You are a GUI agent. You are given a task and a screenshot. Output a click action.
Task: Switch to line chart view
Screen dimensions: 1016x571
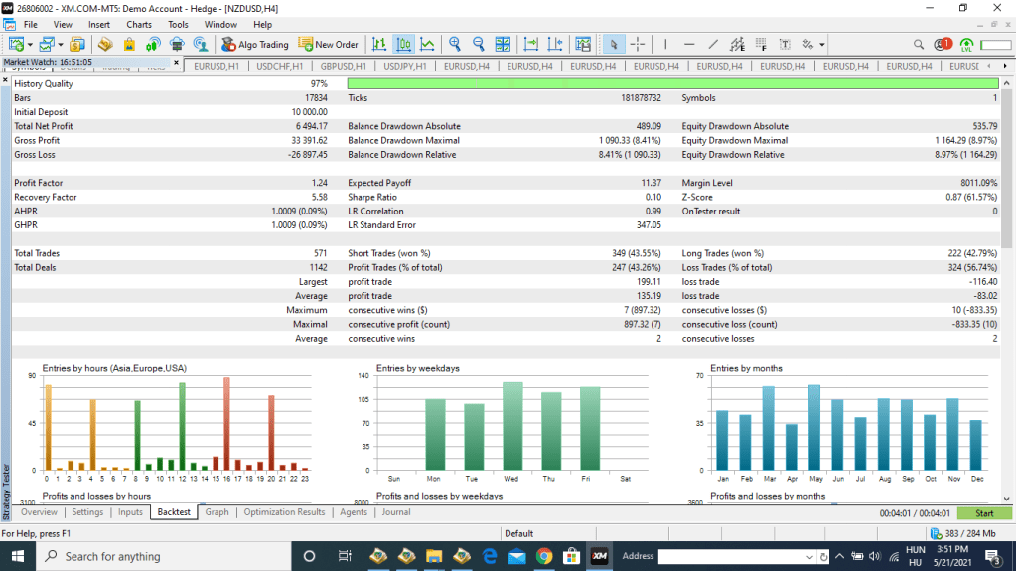click(x=427, y=44)
